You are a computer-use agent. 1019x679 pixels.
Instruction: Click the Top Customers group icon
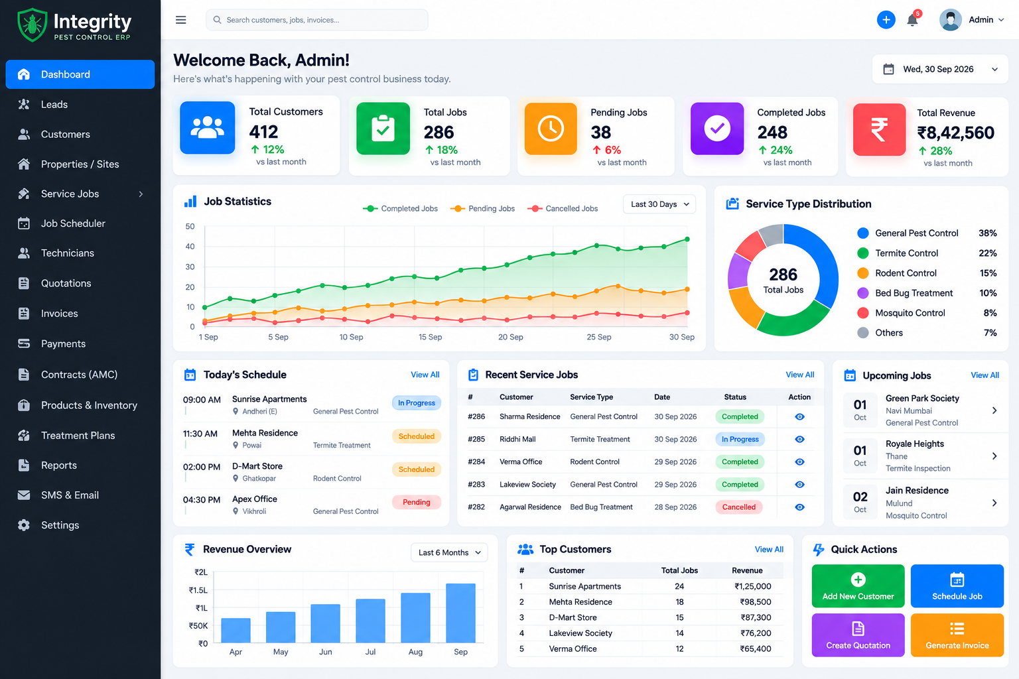[525, 549]
